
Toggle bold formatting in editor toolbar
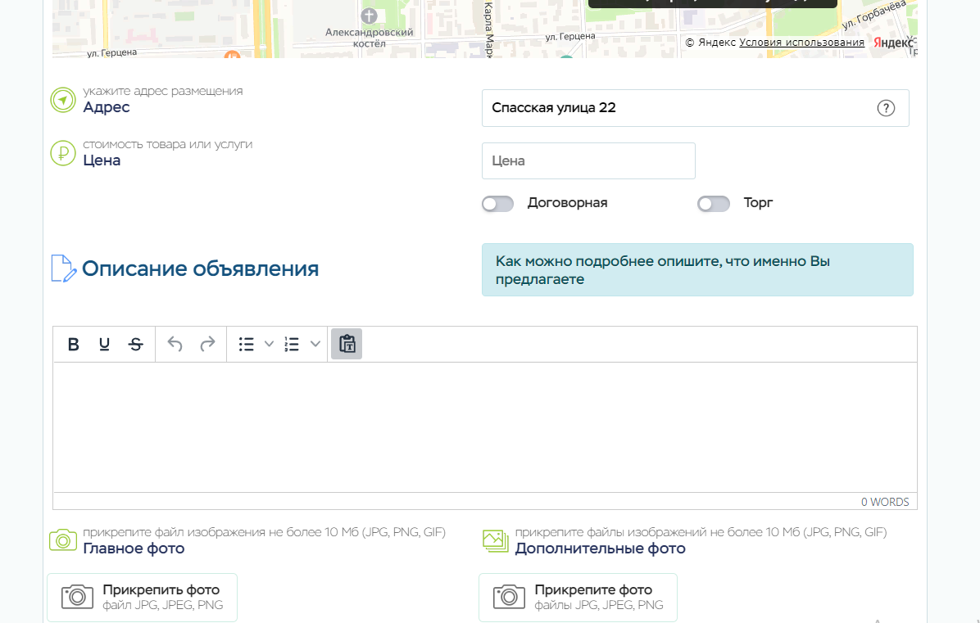73,345
